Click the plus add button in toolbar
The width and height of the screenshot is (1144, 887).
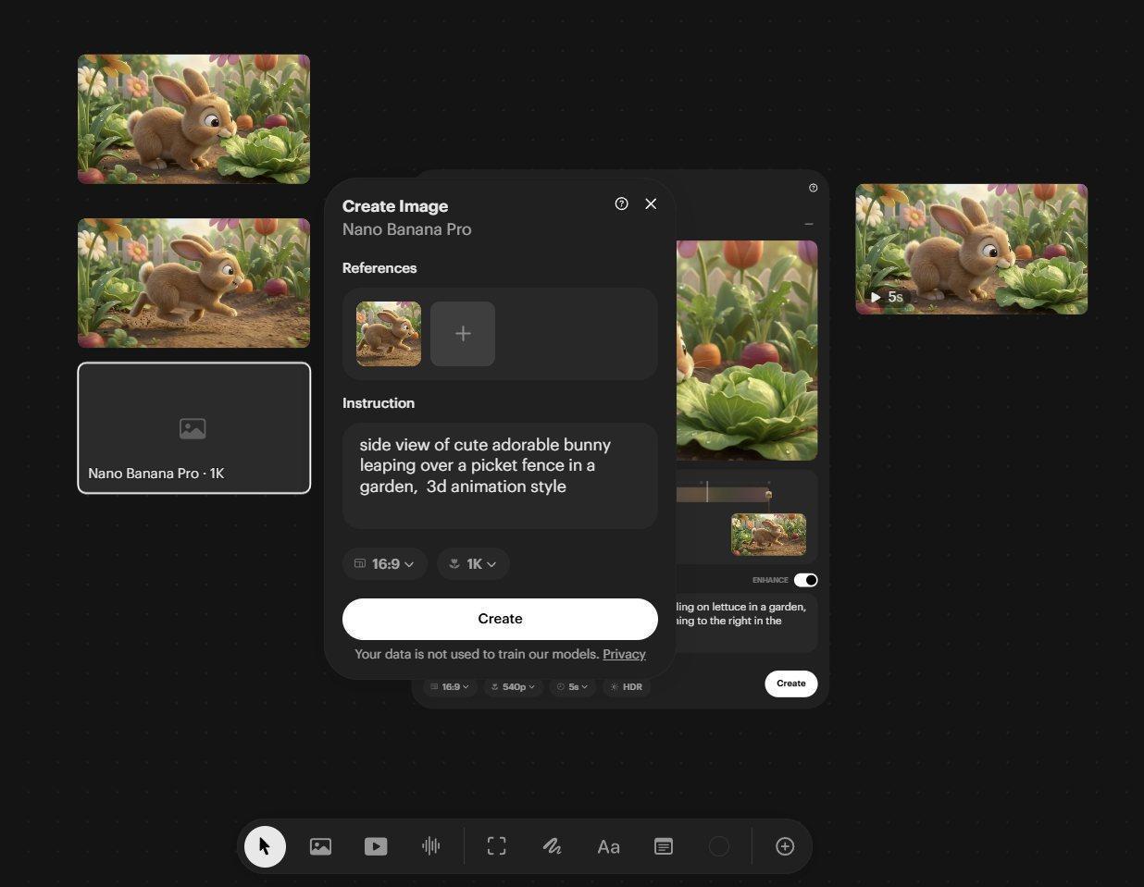coord(785,846)
